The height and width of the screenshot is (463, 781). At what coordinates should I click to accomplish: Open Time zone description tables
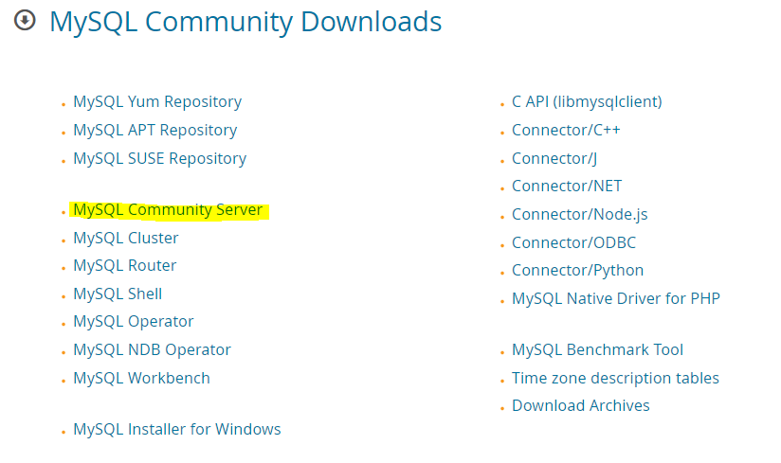616,378
